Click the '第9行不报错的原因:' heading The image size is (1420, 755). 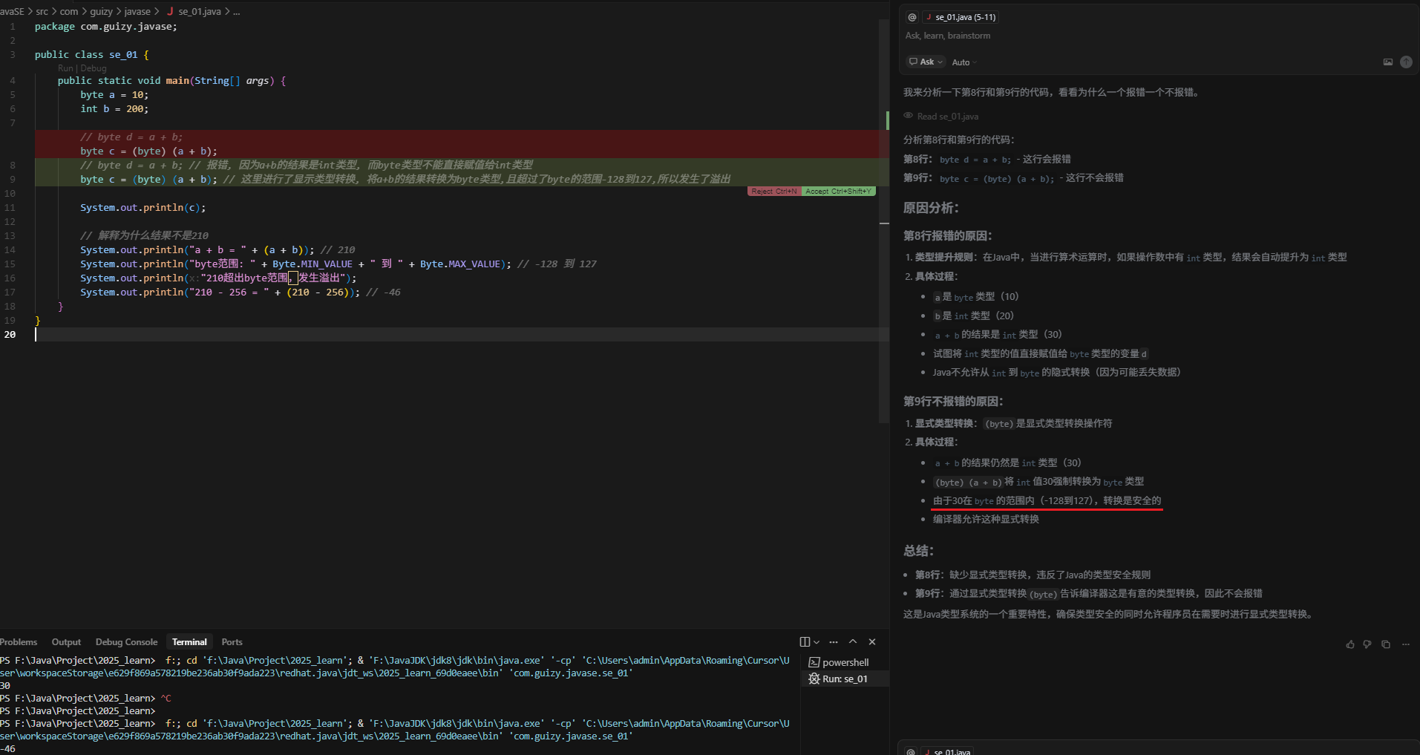pyautogui.click(x=953, y=402)
